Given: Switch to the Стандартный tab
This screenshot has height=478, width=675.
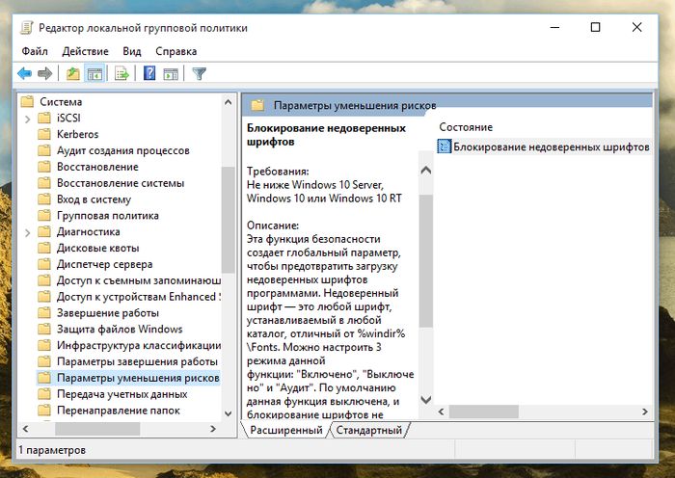Looking at the screenshot, I should click(369, 430).
